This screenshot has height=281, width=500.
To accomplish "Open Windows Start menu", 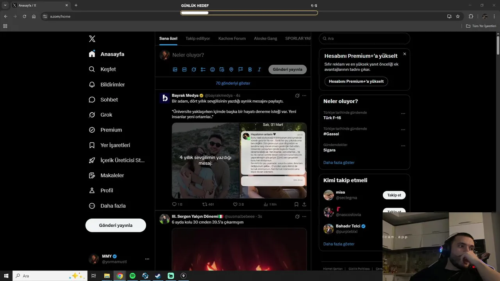I will 6,276.
